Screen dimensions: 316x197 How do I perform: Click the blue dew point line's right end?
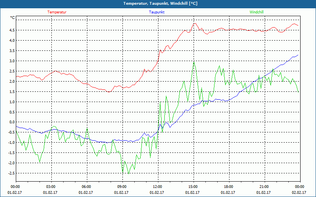coord(298,55)
